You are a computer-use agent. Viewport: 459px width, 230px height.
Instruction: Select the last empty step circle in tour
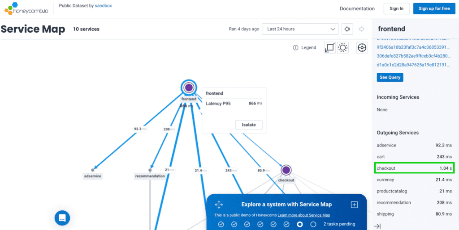(313, 224)
